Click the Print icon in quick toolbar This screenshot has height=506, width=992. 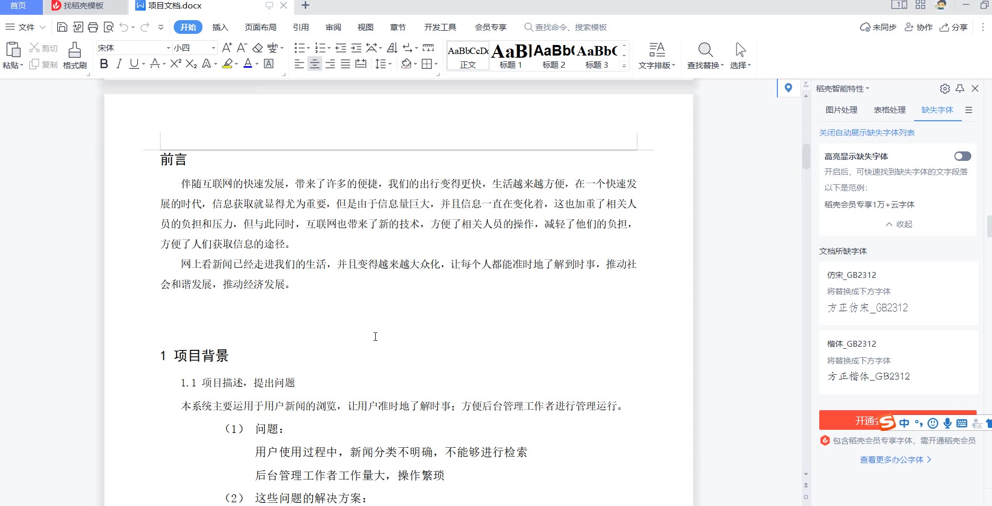tap(93, 27)
